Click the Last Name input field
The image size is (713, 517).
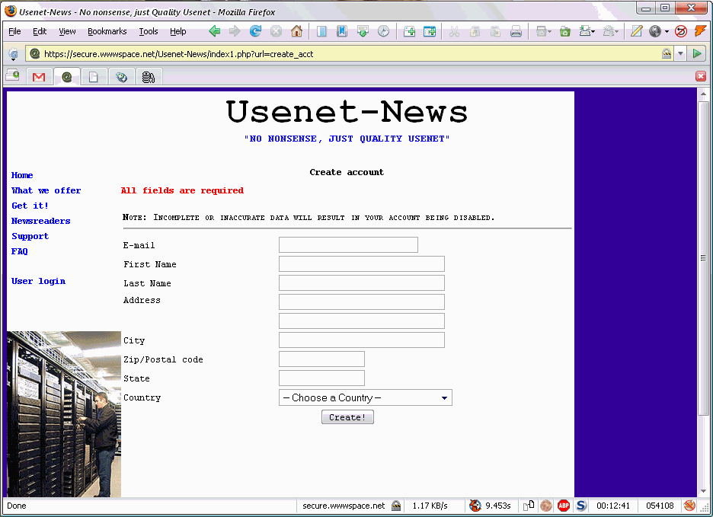(x=362, y=282)
